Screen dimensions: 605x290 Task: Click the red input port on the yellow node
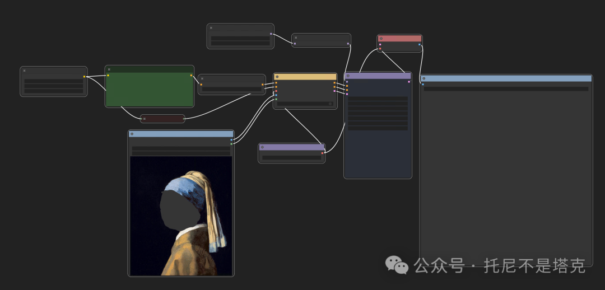tap(276, 91)
